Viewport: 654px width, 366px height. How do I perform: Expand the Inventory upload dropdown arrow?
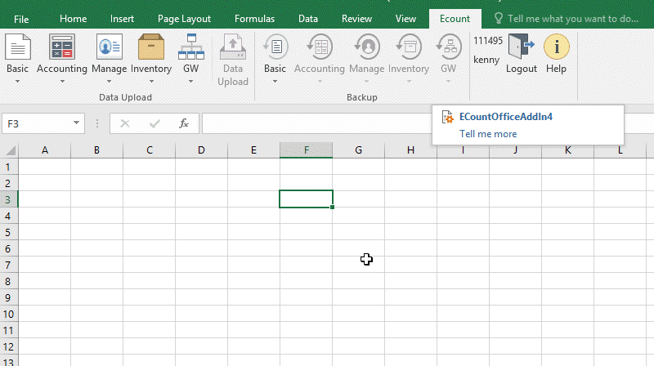click(x=151, y=82)
